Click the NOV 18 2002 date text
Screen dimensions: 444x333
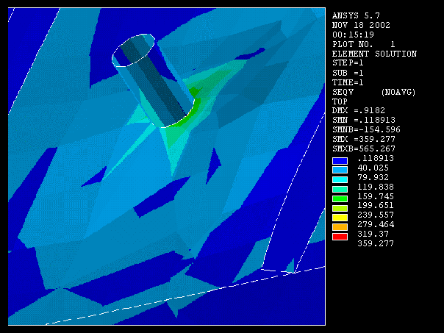coord(361,25)
